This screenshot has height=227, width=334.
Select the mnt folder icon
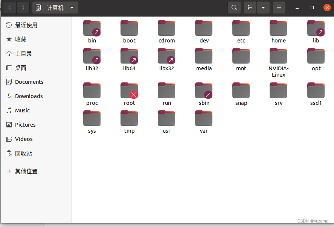coord(241,56)
